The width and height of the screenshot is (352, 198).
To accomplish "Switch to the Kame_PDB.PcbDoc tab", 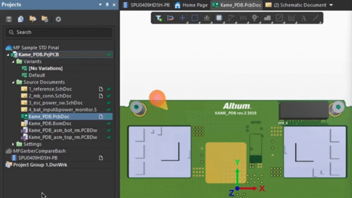I will (x=237, y=5).
